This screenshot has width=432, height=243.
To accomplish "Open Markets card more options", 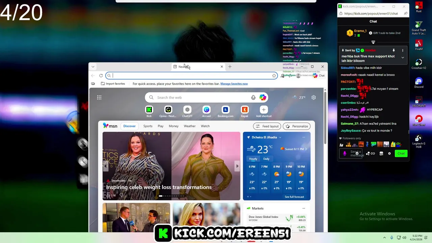I will (x=303, y=208).
